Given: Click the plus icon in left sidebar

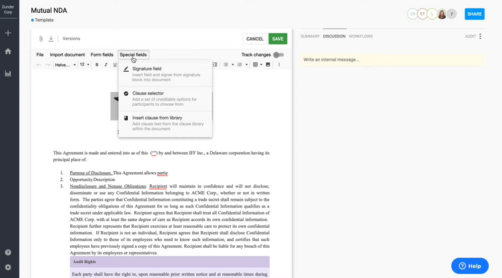Looking at the screenshot, I should tap(8, 33).
